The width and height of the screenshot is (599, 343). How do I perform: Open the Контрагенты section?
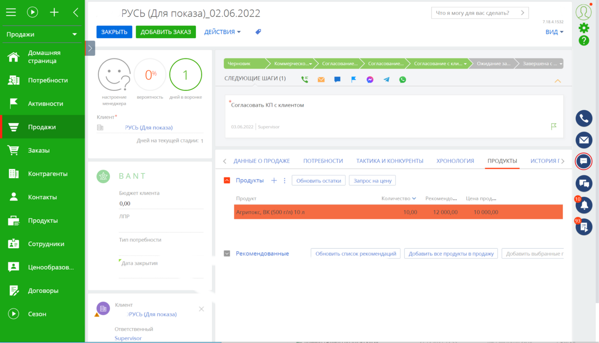coord(42,174)
